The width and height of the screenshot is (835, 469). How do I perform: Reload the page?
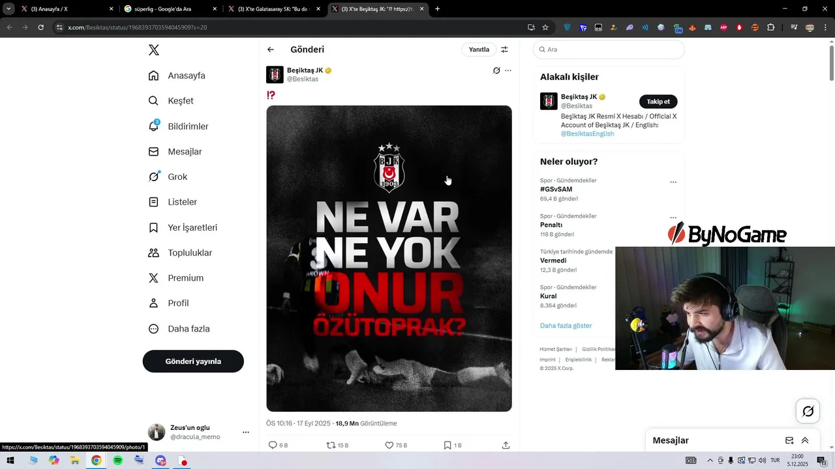[40, 27]
